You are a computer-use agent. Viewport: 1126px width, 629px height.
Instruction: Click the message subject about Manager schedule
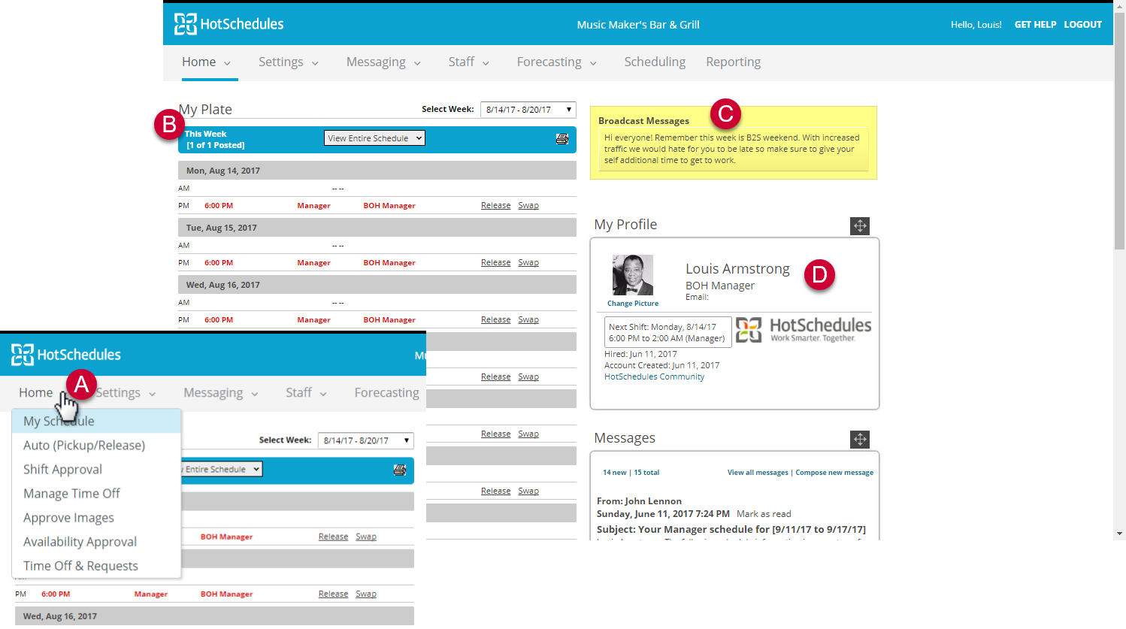coord(731,530)
